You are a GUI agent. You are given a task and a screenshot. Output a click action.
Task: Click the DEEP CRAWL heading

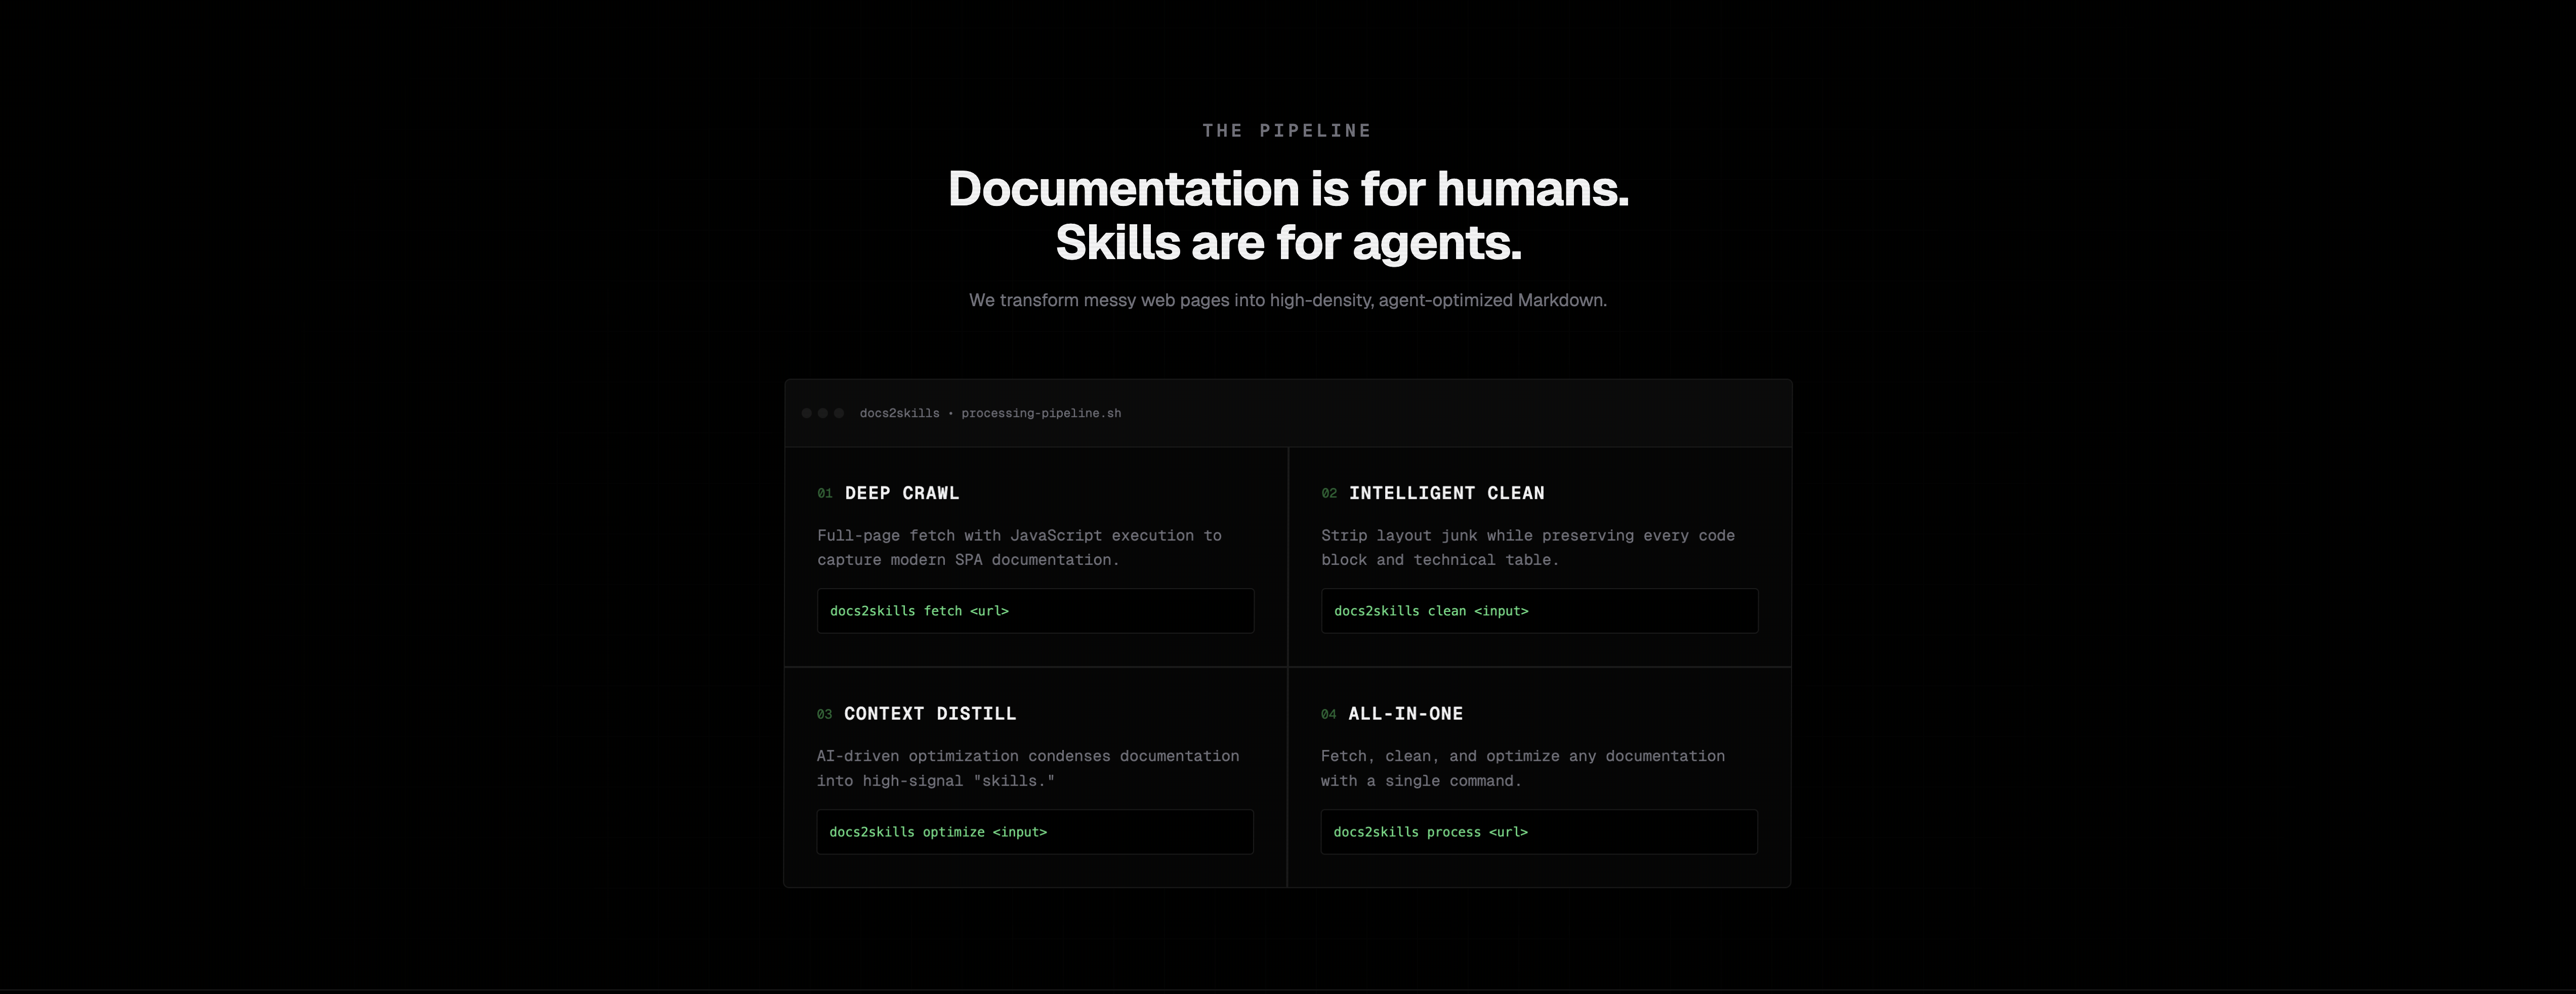point(901,493)
